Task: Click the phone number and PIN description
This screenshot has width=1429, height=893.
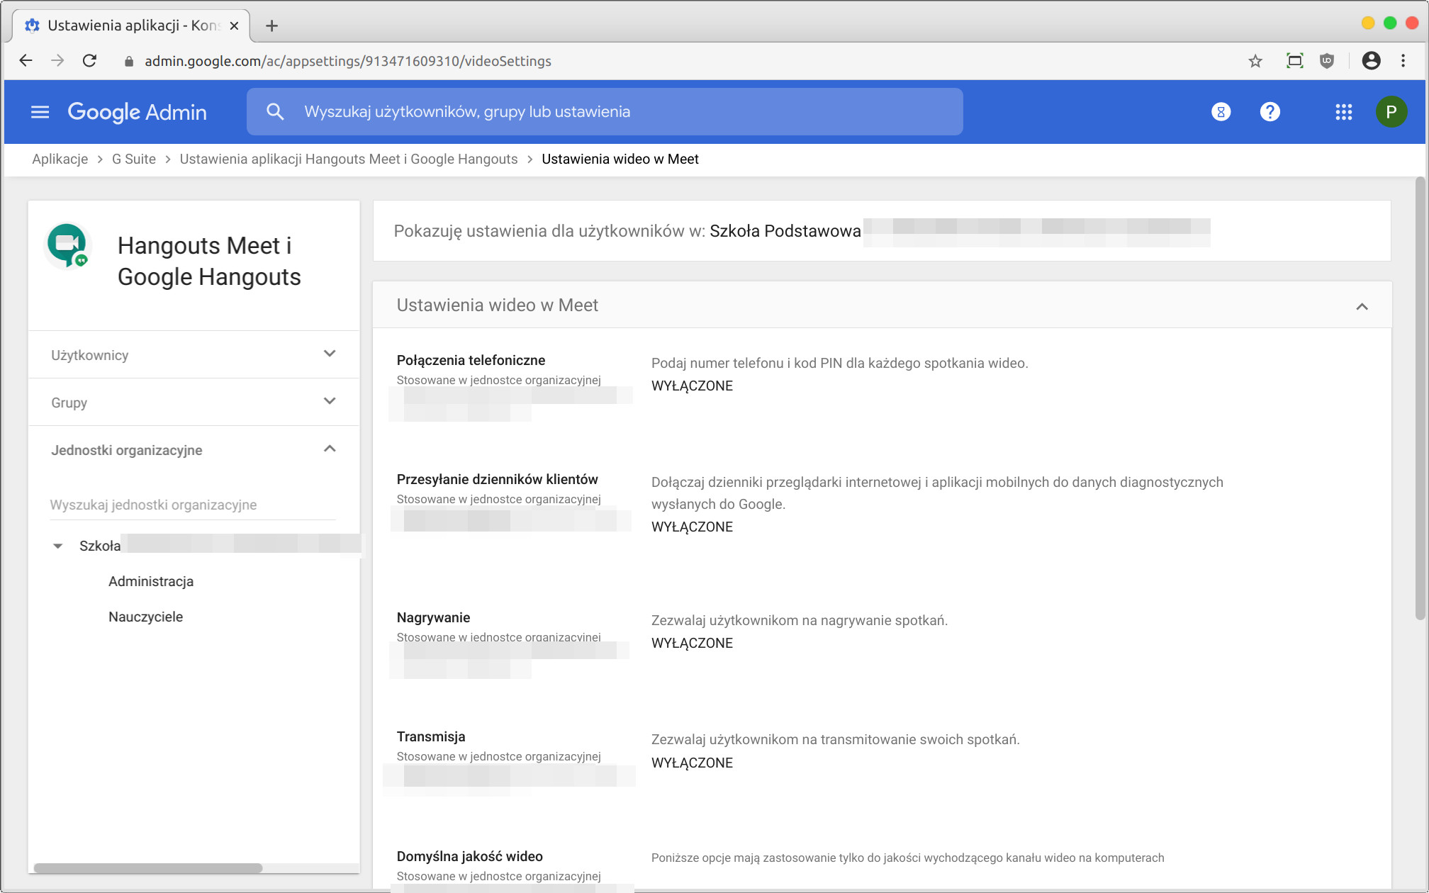Action: [x=840, y=363]
